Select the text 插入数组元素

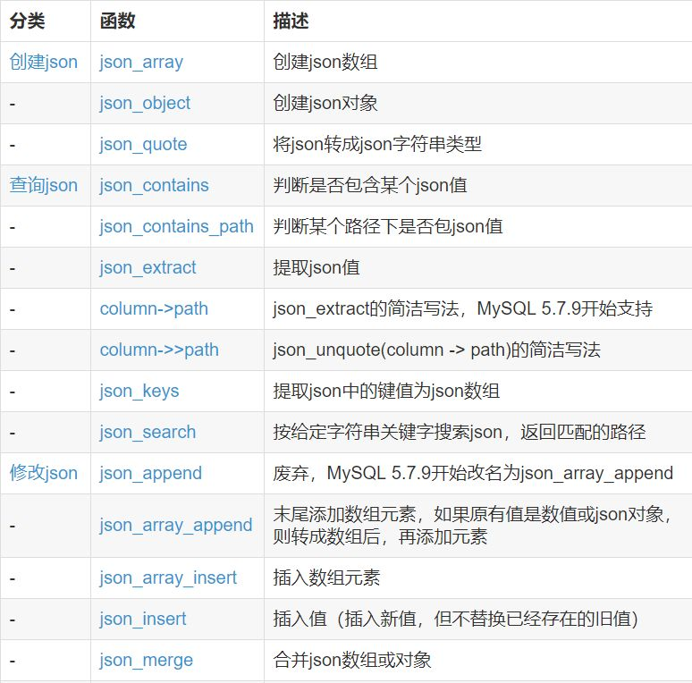326,578
